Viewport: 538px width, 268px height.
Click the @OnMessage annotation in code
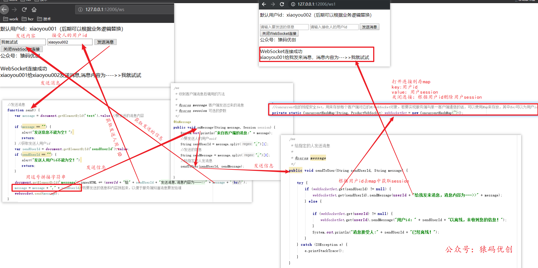click(x=182, y=122)
